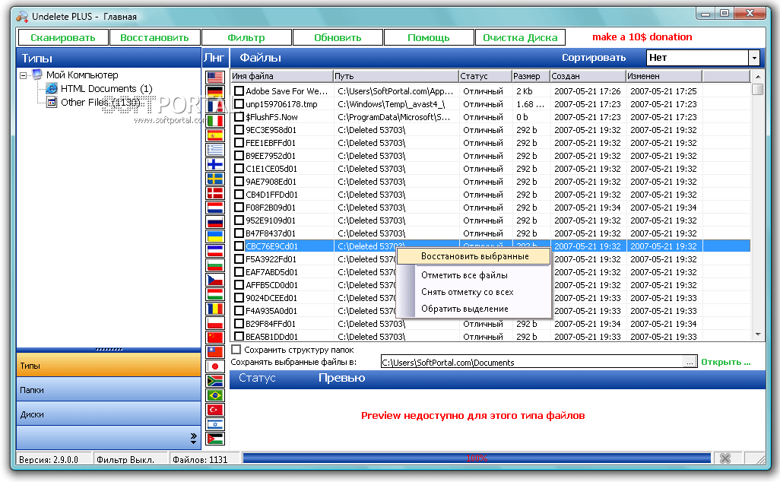Tick checkbox next to unp159706178.tmp
This screenshot has width=780, height=482.
click(x=239, y=104)
